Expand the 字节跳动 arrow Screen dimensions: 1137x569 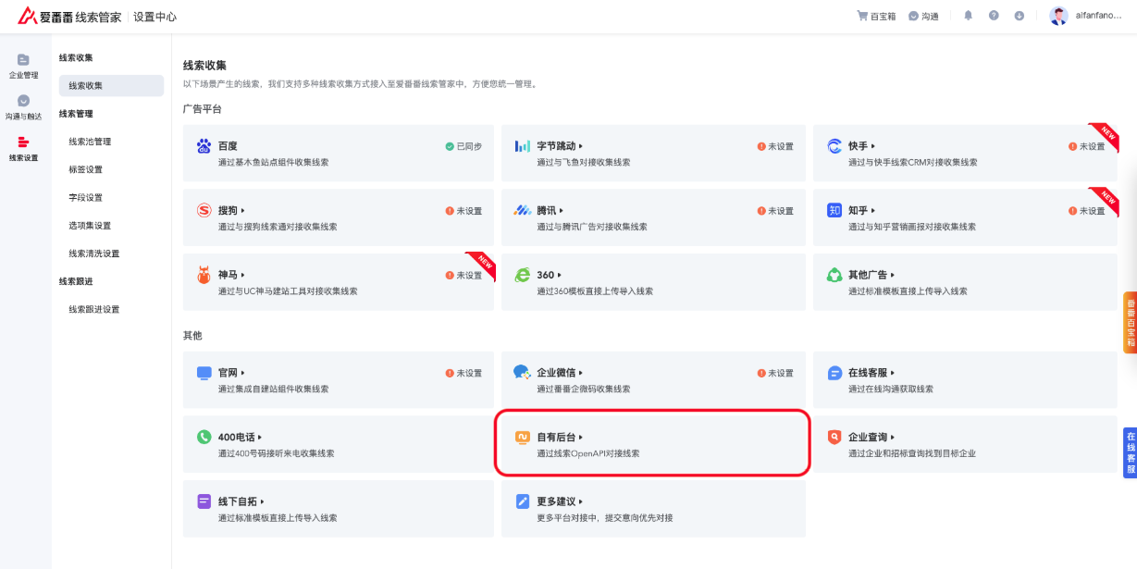(x=581, y=146)
